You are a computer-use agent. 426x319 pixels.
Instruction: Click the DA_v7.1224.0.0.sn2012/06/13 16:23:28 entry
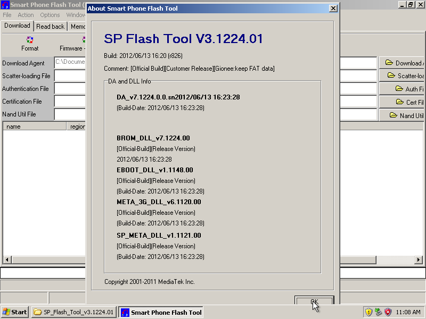[x=178, y=97]
